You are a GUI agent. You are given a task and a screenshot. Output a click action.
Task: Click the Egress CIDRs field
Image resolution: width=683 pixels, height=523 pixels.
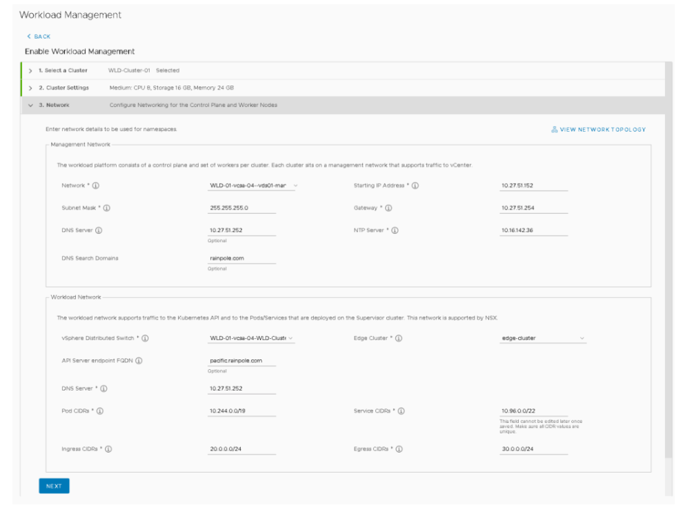(533, 449)
